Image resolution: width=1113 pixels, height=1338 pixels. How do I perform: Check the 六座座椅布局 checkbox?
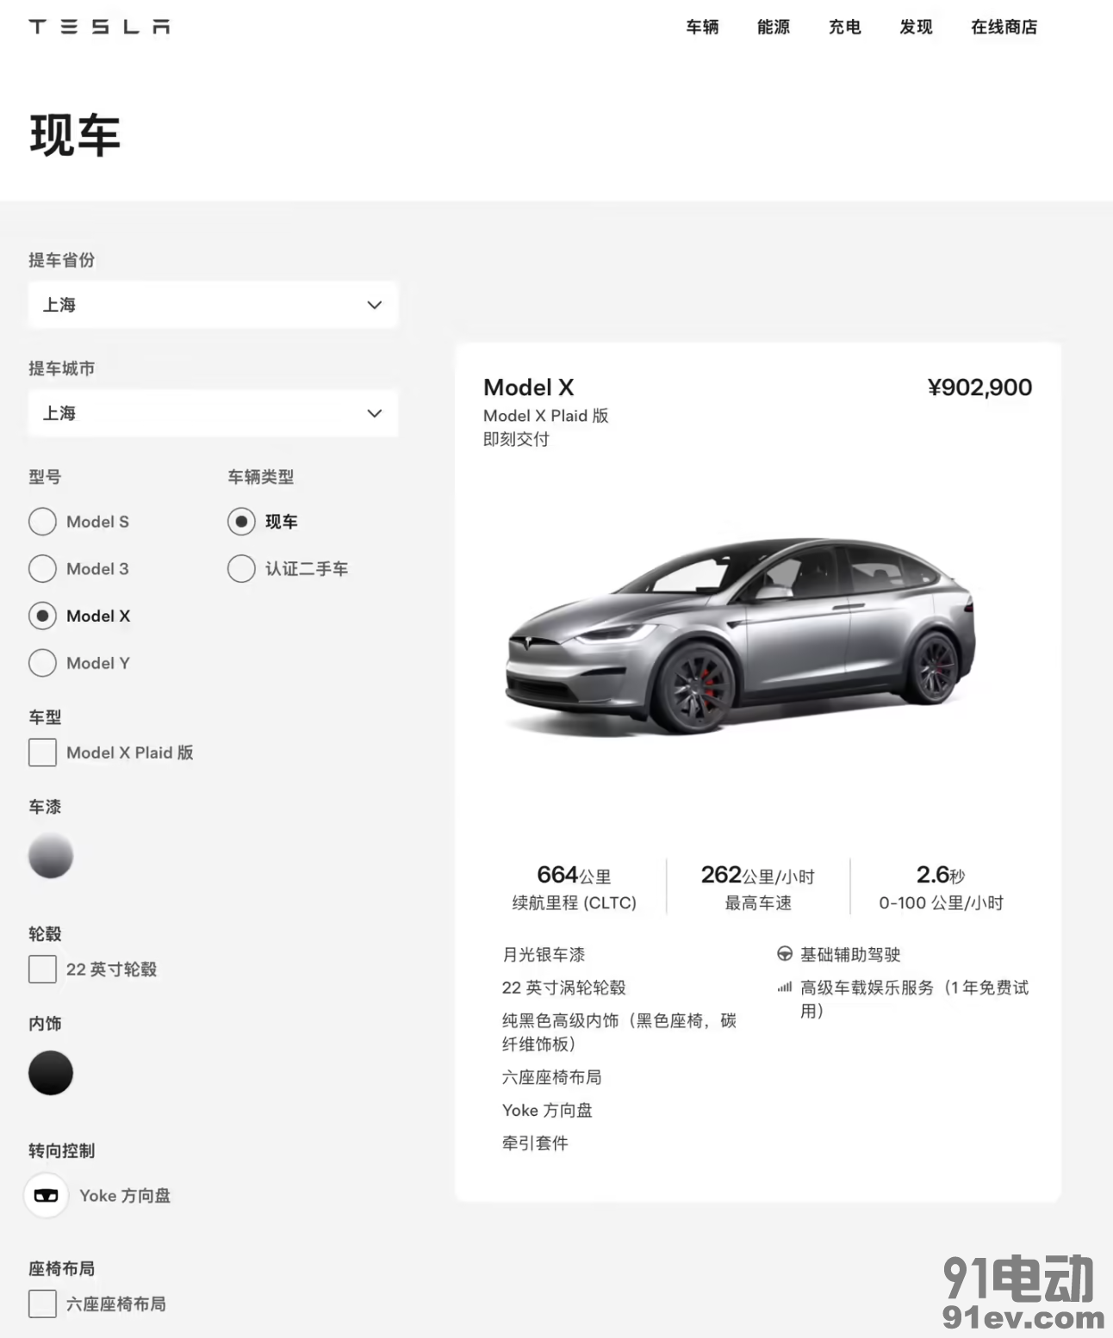click(x=42, y=1304)
